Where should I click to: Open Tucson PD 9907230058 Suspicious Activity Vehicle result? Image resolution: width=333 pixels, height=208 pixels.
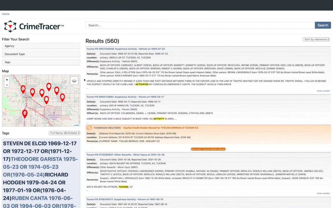pos(125,49)
